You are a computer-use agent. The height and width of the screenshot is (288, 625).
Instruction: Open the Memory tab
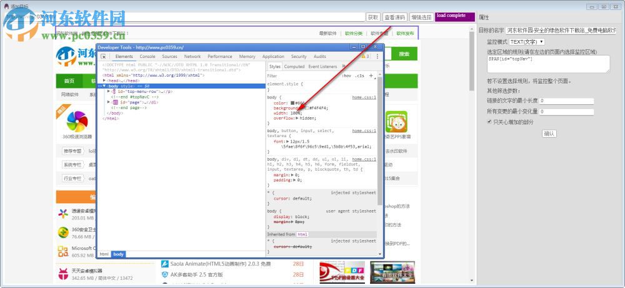pos(247,57)
